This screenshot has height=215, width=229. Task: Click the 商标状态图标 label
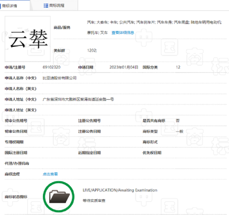[x=16, y=197]
